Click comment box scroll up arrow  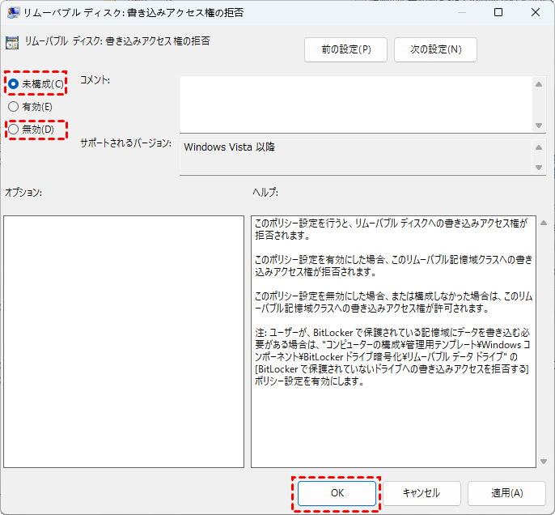540,83
